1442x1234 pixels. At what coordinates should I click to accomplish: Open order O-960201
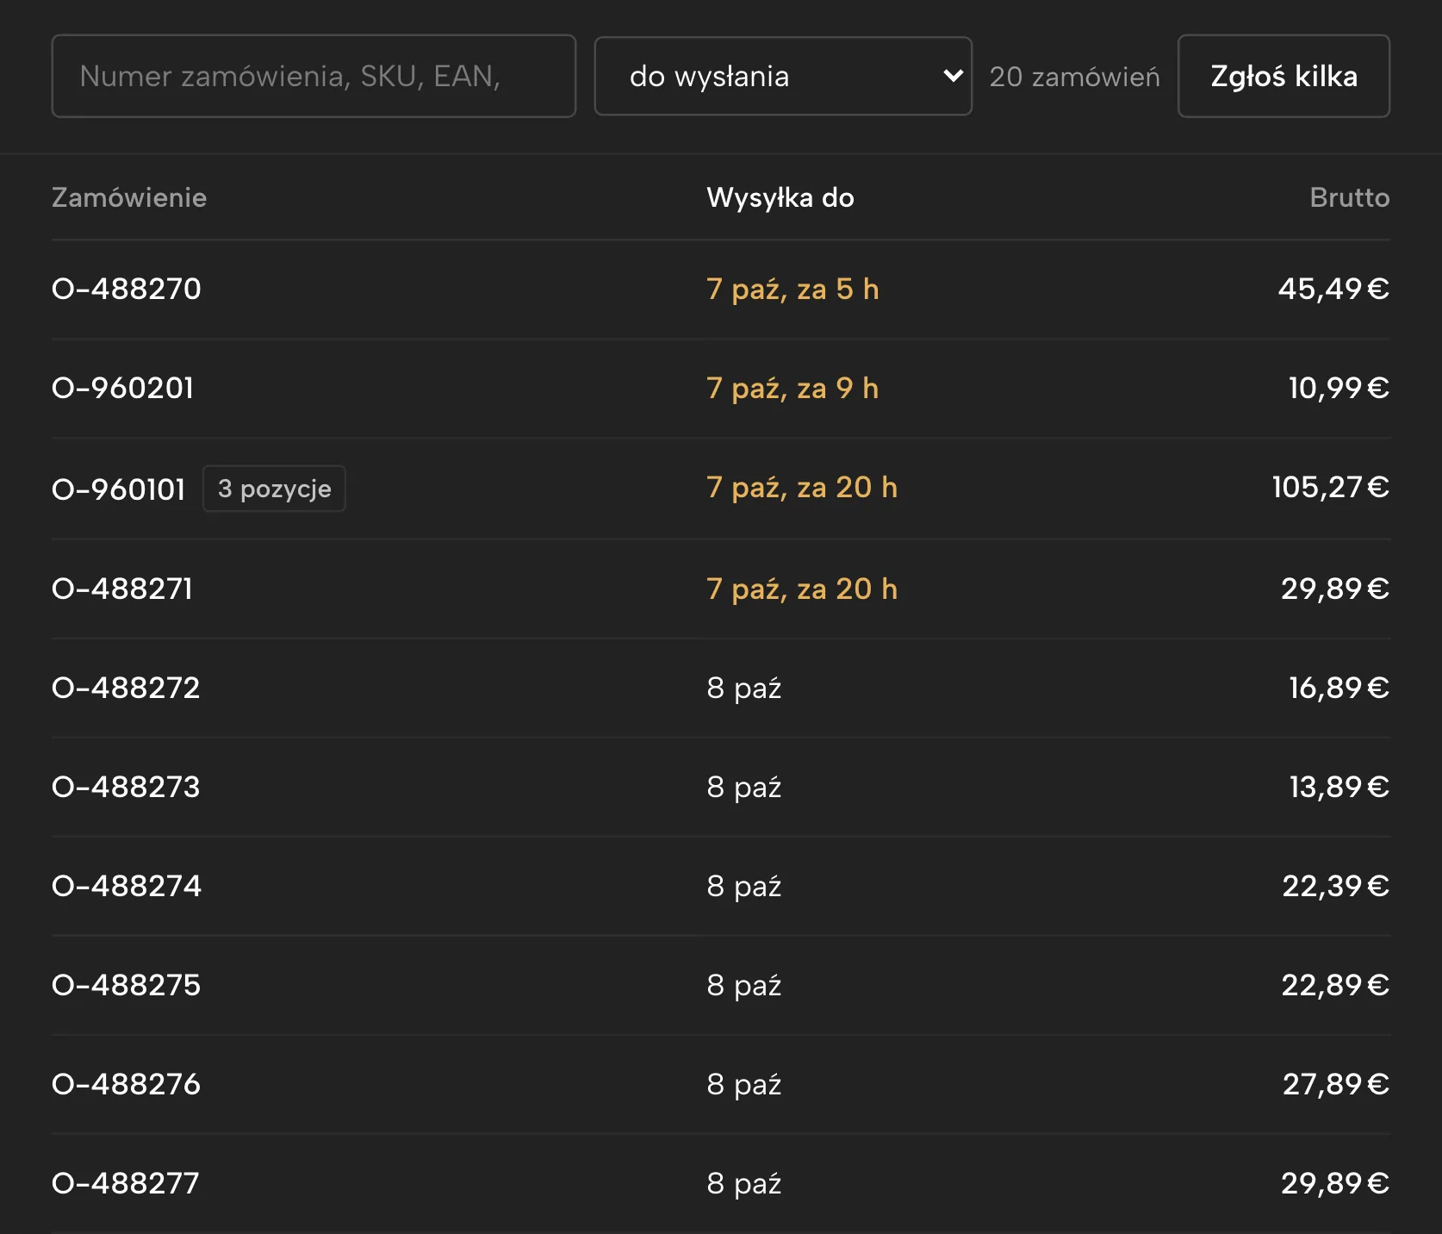123,388
